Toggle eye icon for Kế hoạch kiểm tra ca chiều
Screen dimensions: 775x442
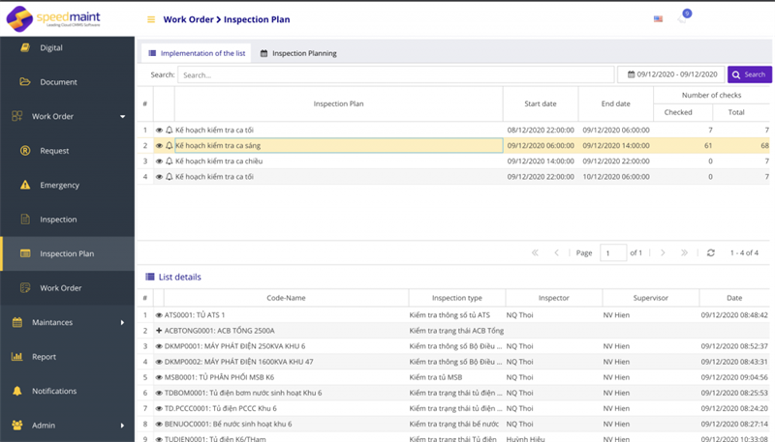coord(159,162)
